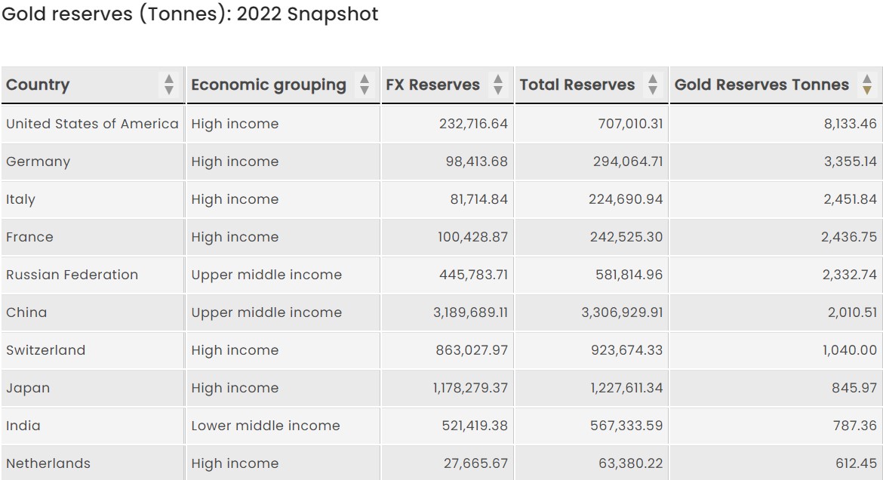Screen dimensions: 883x480
Task: Click the Economic grouping header label
Action: click(268, 85)
